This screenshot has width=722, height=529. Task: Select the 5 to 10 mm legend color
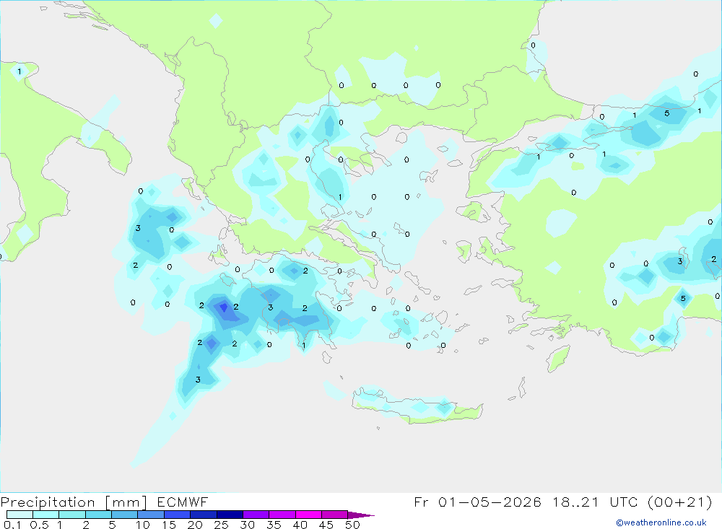click(125, 515)
